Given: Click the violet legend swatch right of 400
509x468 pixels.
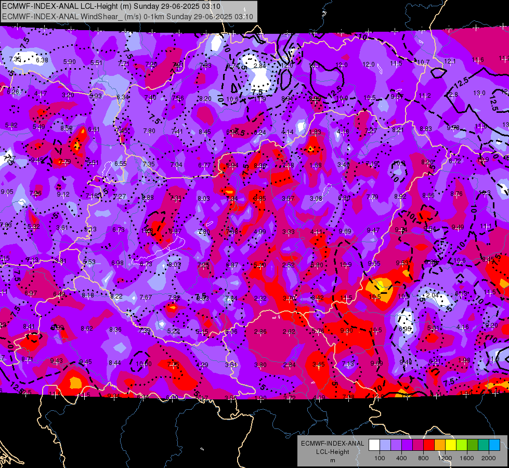Looking at the screenshot, I should (x=407, y=445).
